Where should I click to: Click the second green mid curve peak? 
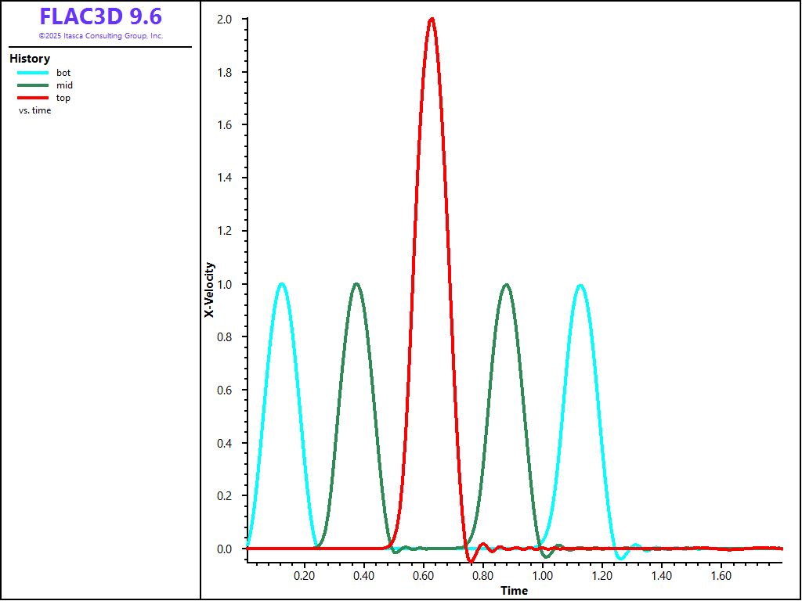pyautogui.click(x=507, y=285)
